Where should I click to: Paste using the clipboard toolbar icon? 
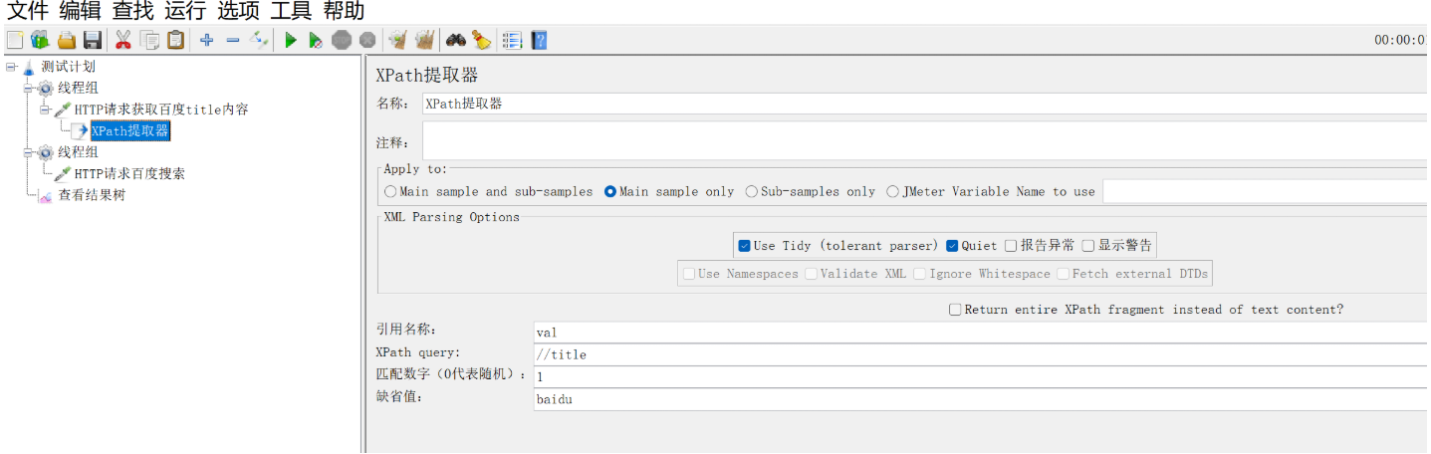tap(176, 40)
